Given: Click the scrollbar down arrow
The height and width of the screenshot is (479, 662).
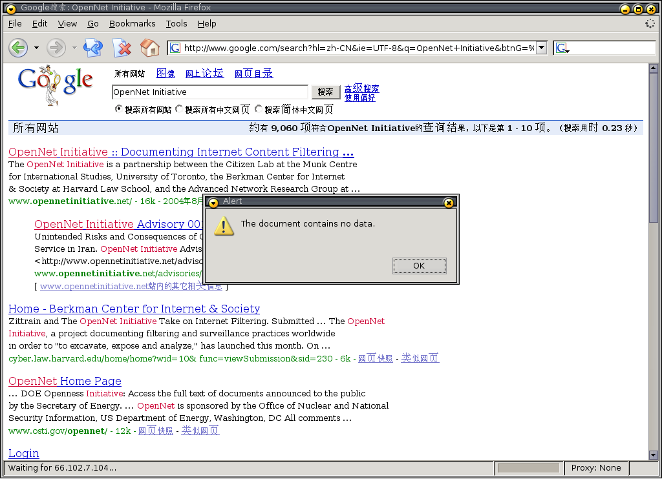Looking at the screenshot, I should click(x=654, y=455).
